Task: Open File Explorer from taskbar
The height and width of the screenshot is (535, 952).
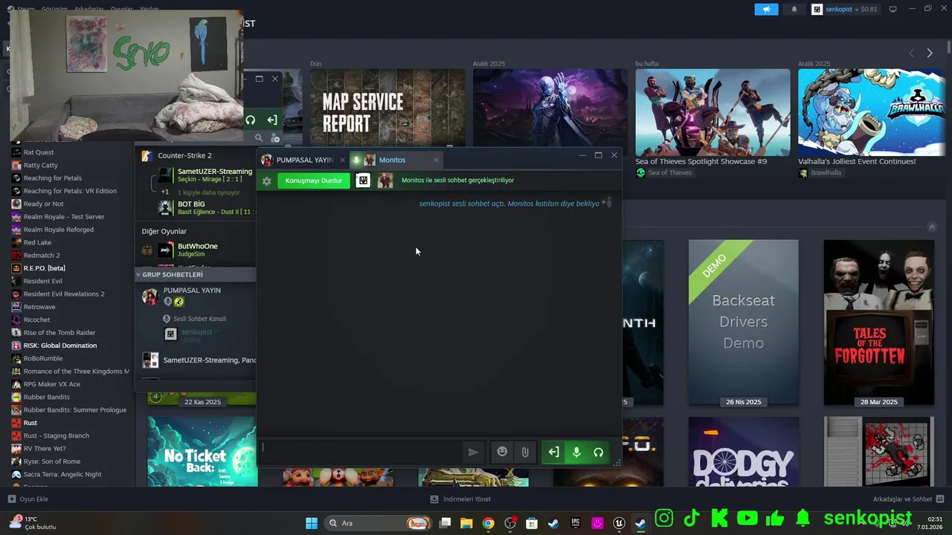Action: [x=466, y=523]
